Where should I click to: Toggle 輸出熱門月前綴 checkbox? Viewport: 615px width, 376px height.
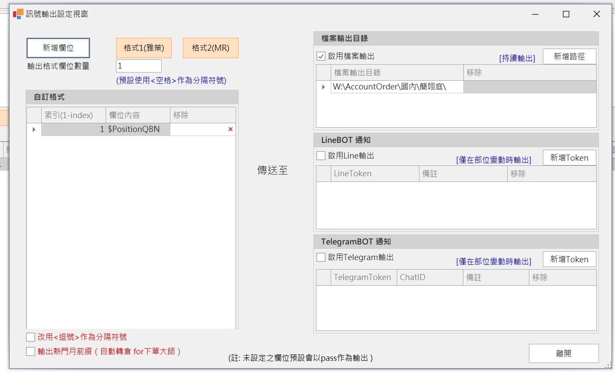31,352
